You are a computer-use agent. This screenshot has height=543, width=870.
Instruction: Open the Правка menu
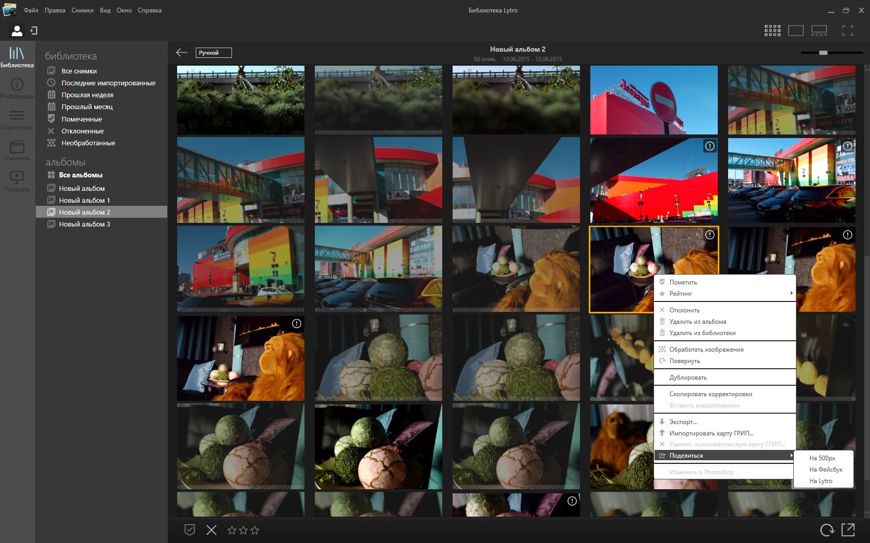(54, 10)
